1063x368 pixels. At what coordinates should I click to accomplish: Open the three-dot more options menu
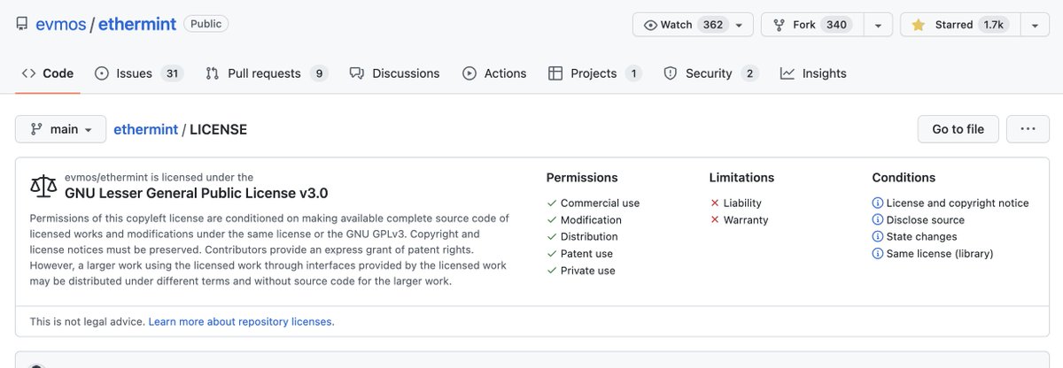click(1028, 129)
